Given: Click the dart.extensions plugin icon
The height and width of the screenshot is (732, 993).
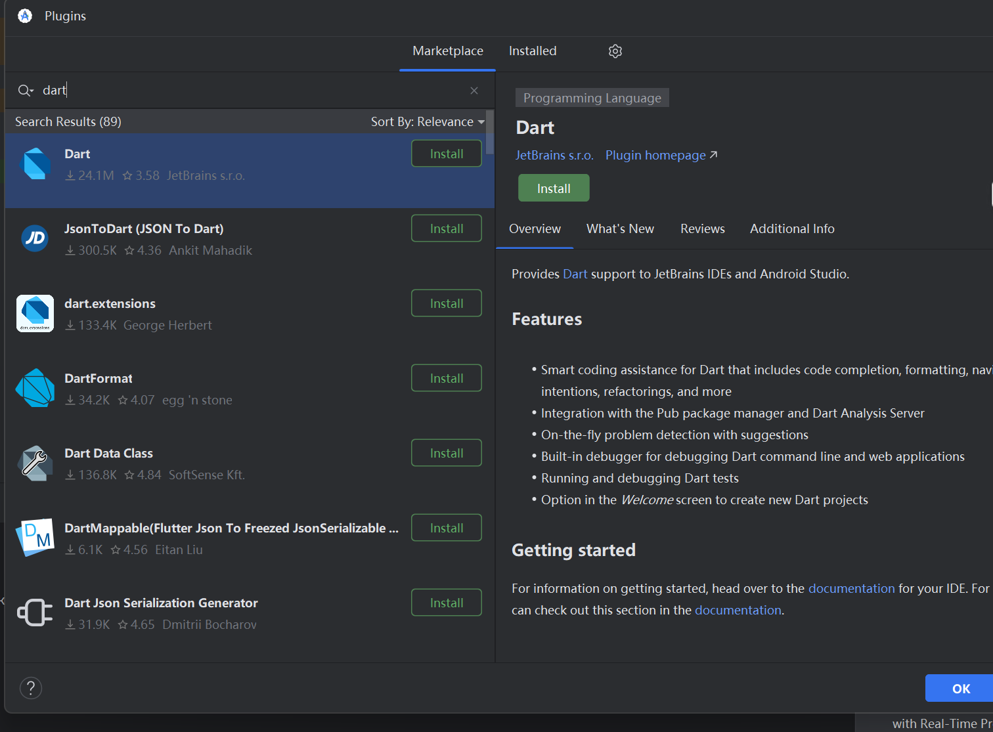Looking at the screenshot, I should 35,313.
